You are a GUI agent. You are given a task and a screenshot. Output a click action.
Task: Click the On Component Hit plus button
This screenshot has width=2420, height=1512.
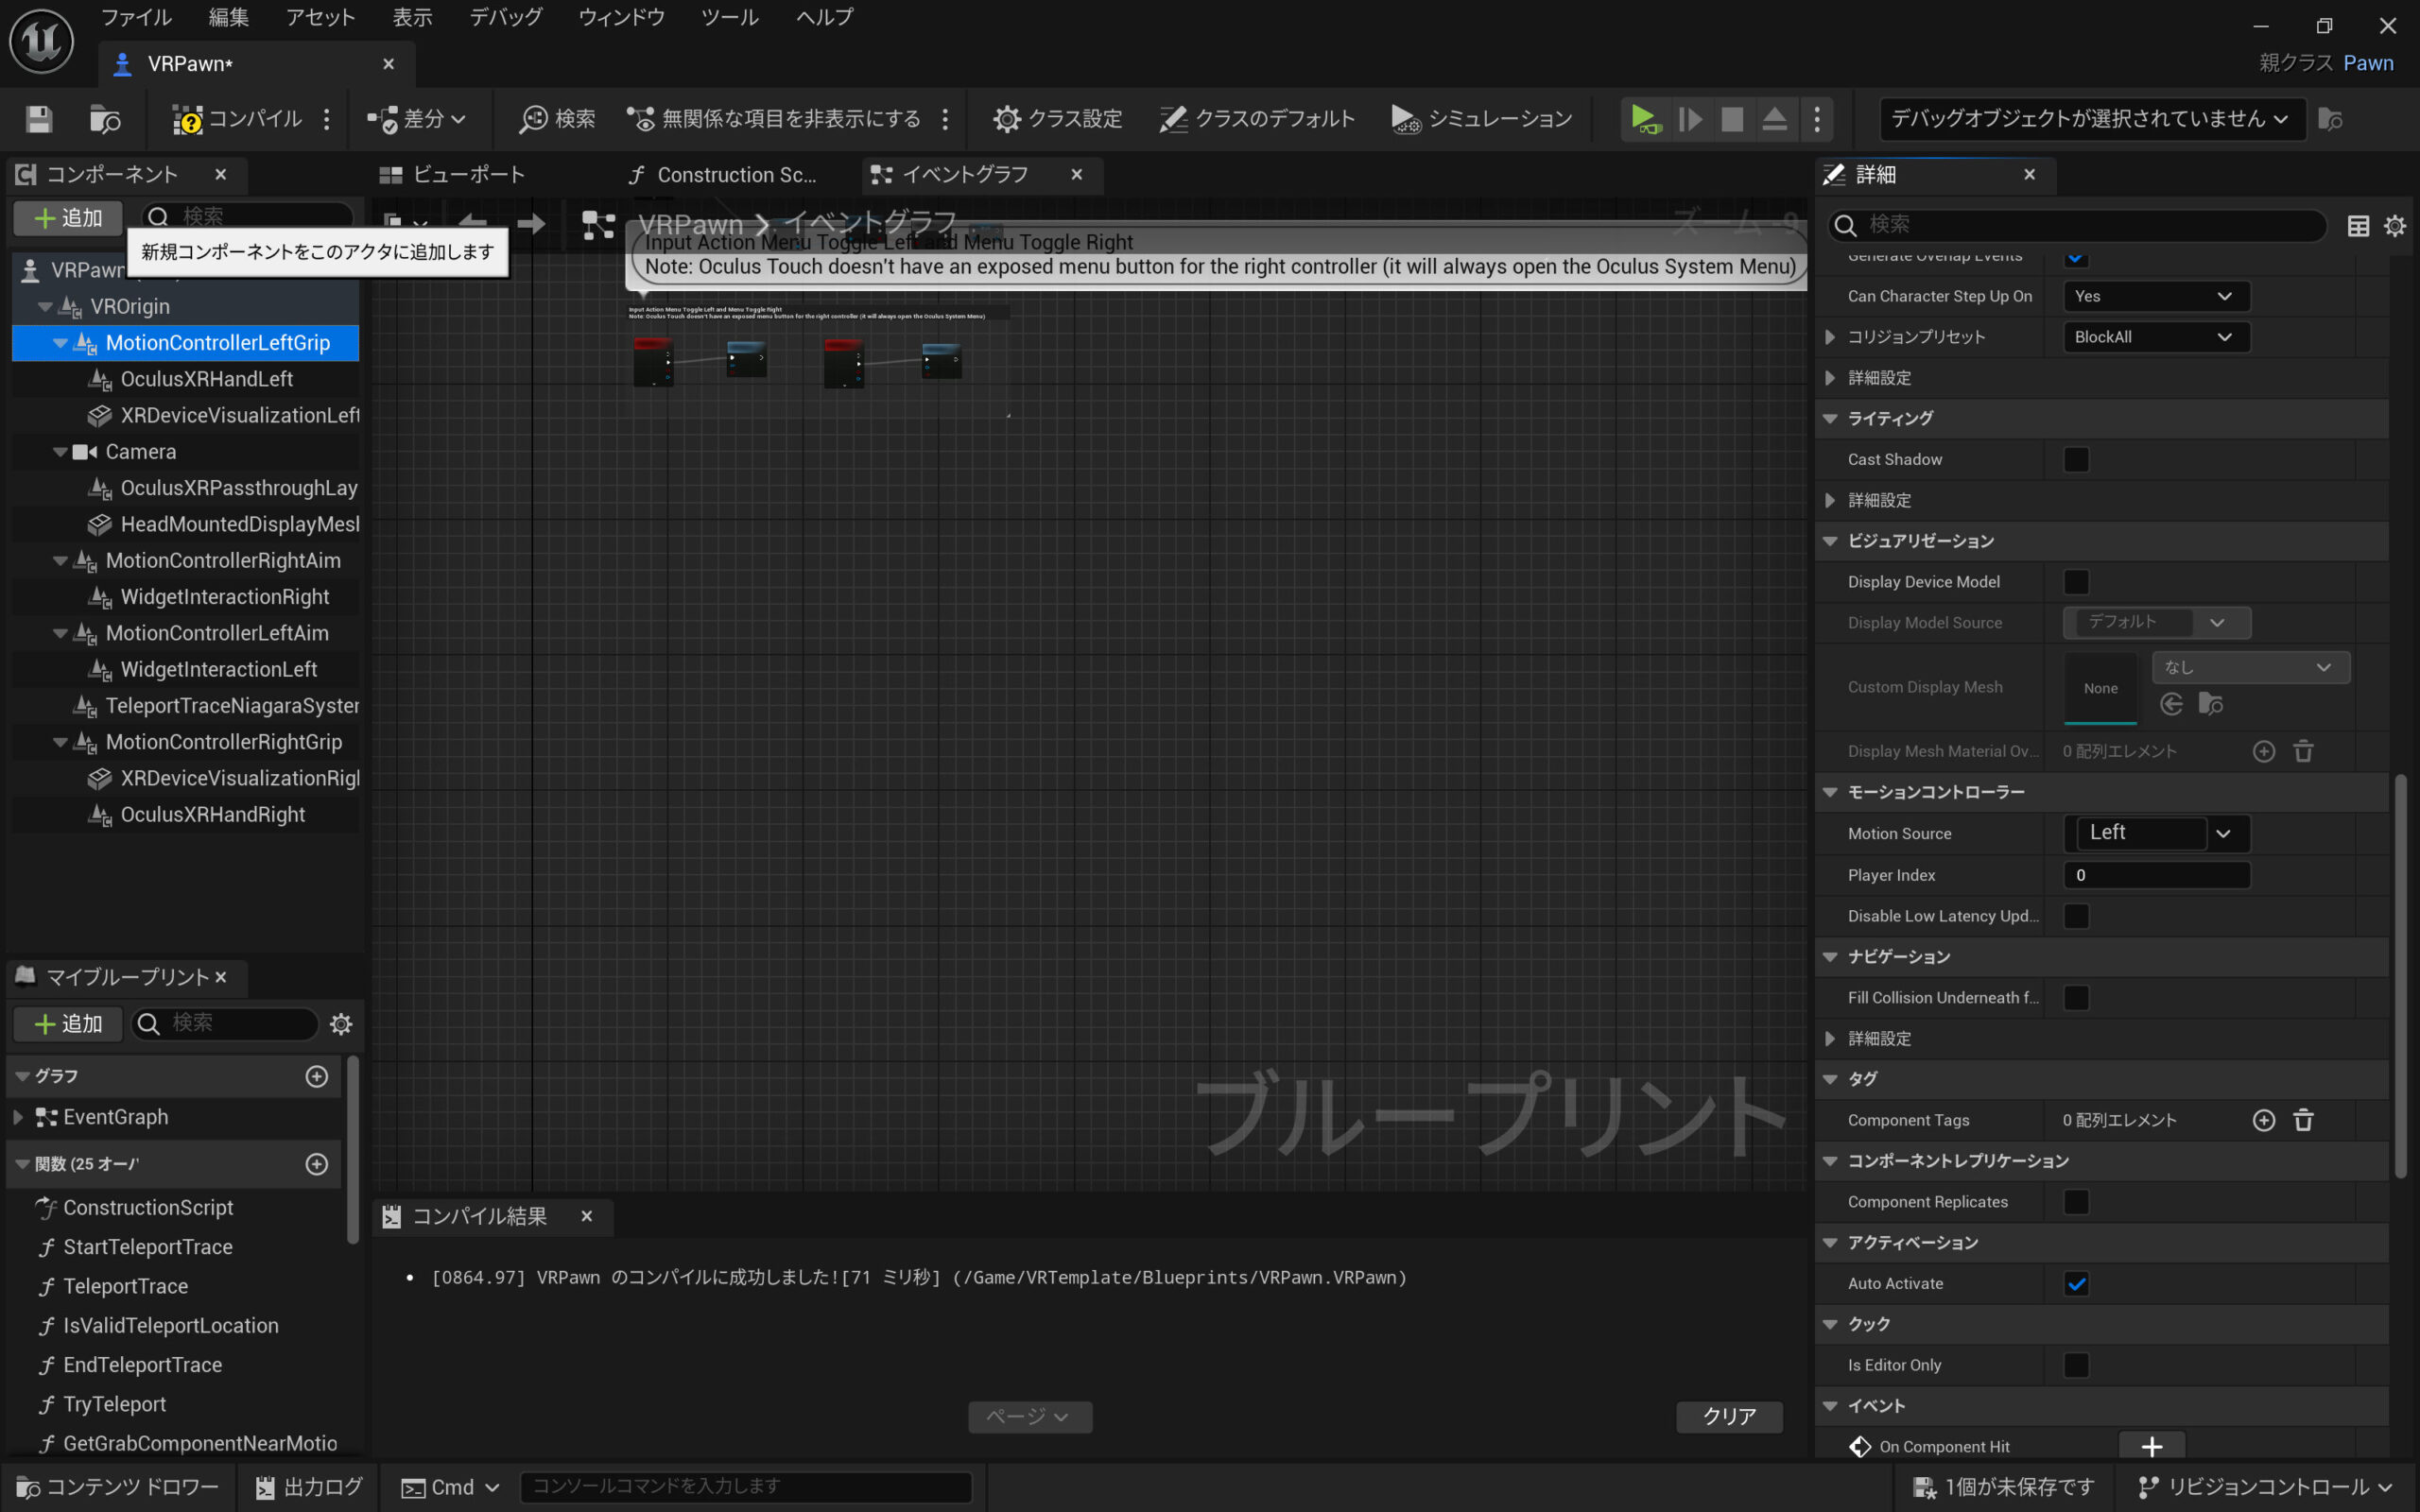tap(2151, 1446)
